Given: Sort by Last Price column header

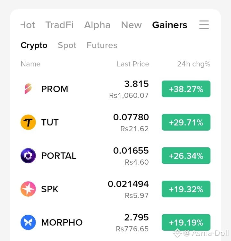Looking at the screenshot, I should pyautogui.click(x=133, y=64).
